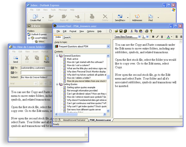Toggle Bold formatting in AnswerTool

(153, 37)
